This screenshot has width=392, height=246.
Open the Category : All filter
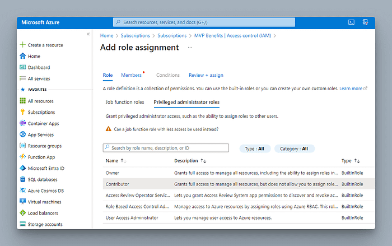click(294, 148)
